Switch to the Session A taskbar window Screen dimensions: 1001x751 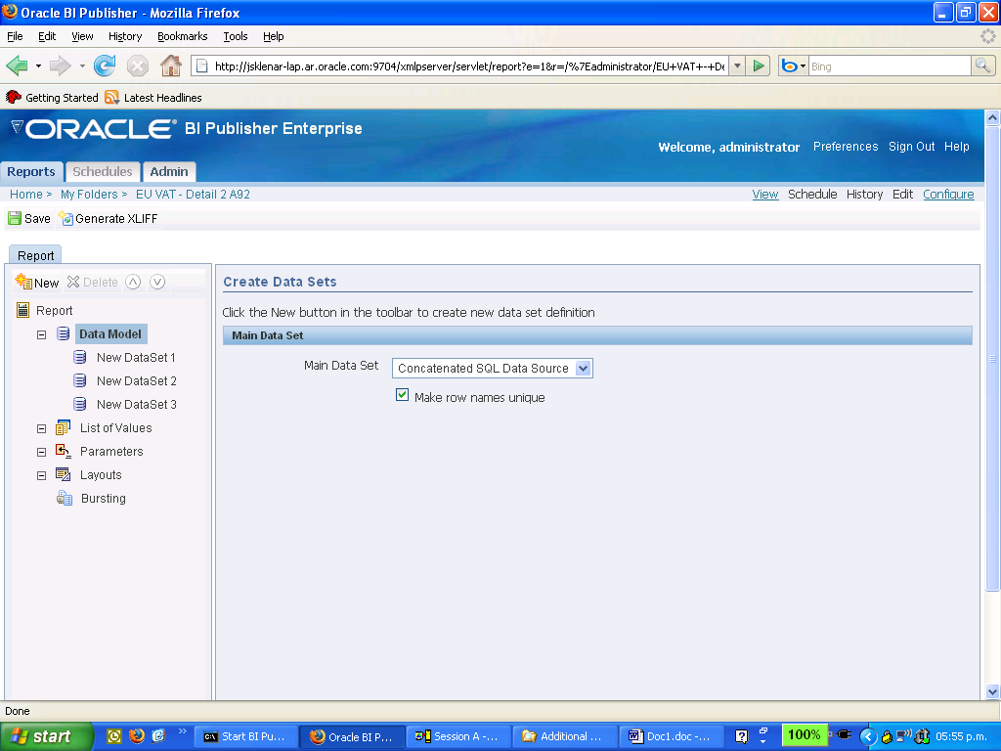click(458, 736)
